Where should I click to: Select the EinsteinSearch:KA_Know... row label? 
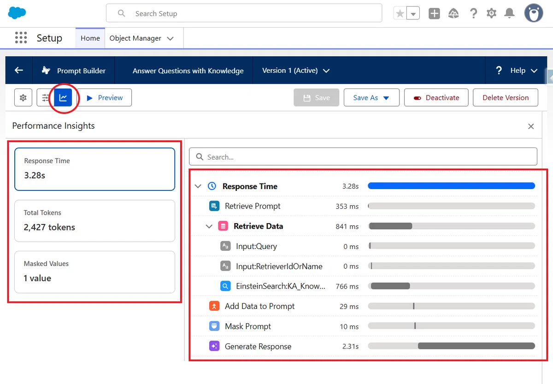pos(281,286)
